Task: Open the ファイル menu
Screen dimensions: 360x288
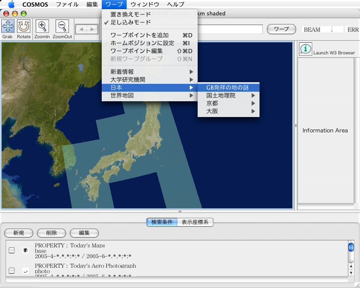Action: 67,5
